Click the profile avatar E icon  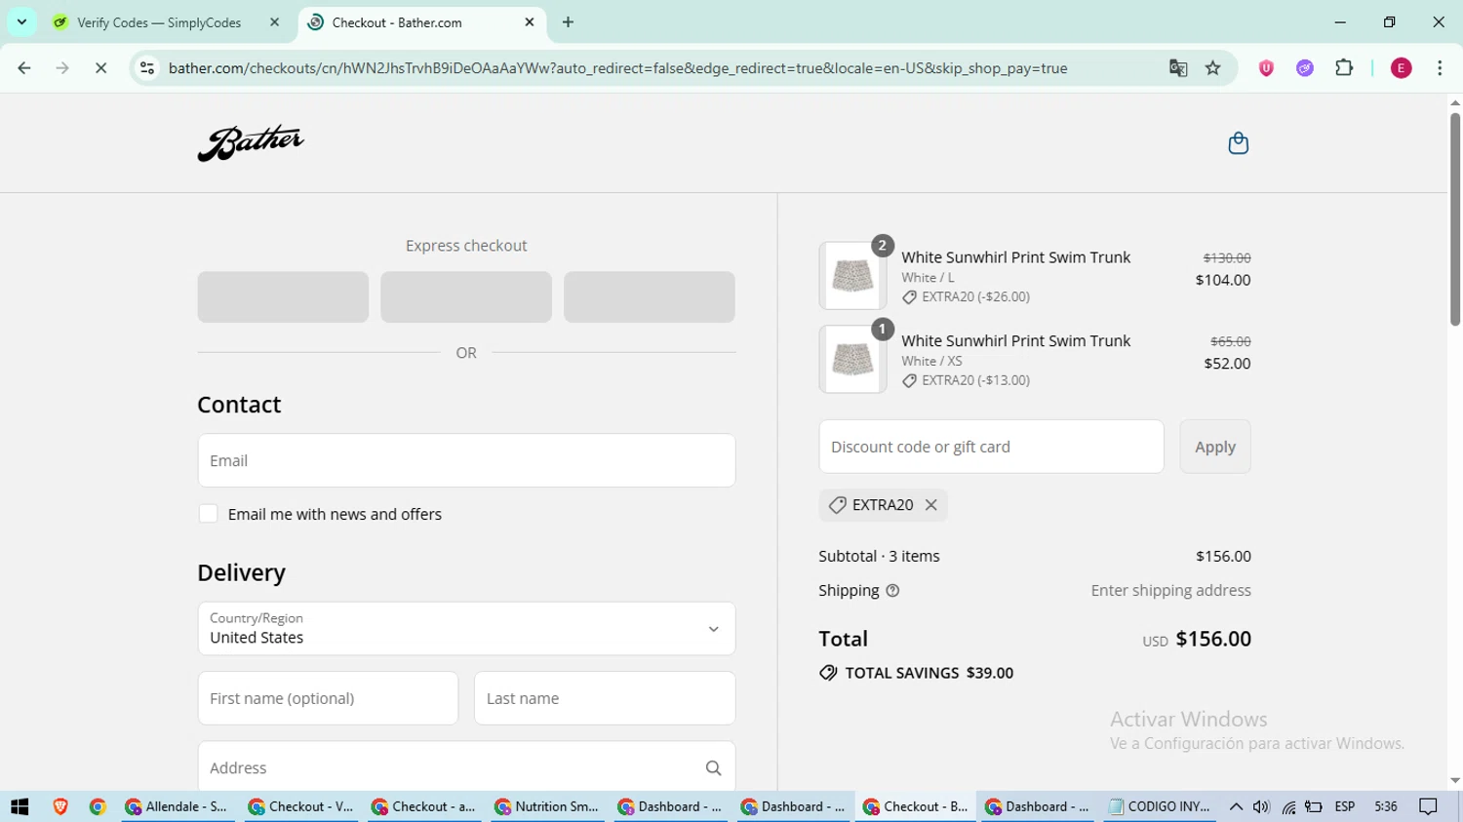coord(1402,68)
